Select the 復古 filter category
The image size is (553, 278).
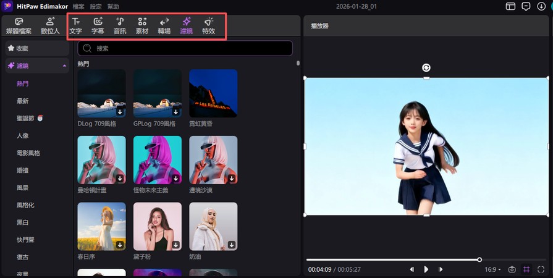pyautogui.click(x=23, y=257)
